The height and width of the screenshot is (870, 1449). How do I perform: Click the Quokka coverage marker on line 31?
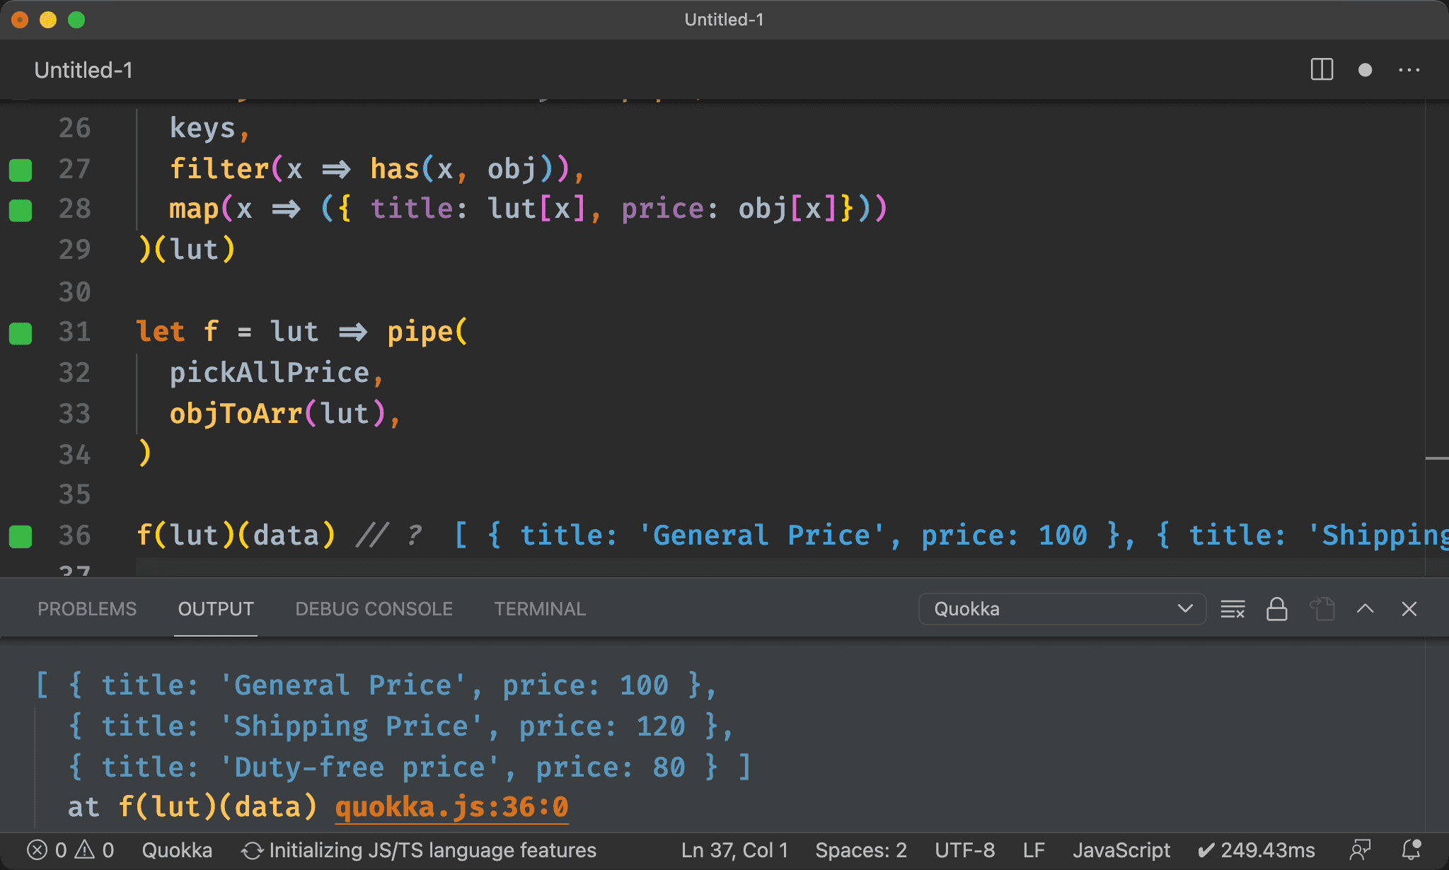click(x=21, y=333)
